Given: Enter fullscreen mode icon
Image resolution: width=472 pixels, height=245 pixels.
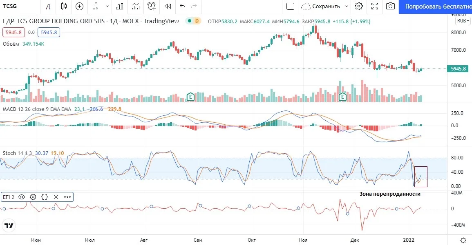Looking at the screenshot, I should [375, 6].
